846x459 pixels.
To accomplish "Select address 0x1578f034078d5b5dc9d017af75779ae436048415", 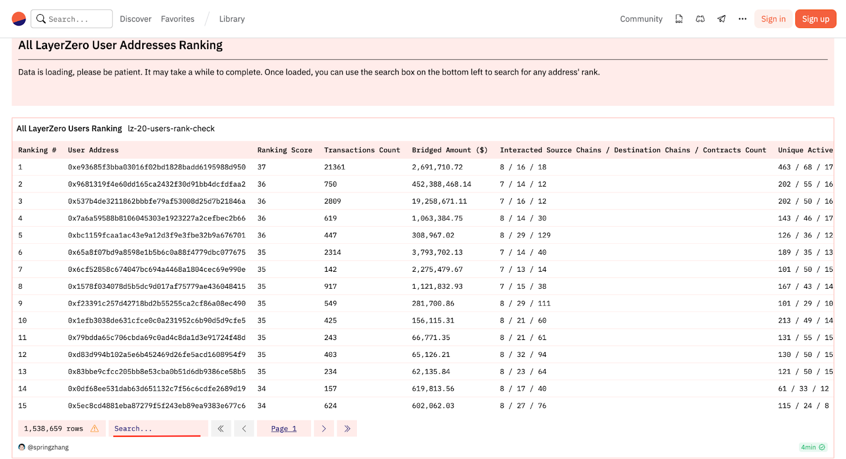I will point(157,286).
